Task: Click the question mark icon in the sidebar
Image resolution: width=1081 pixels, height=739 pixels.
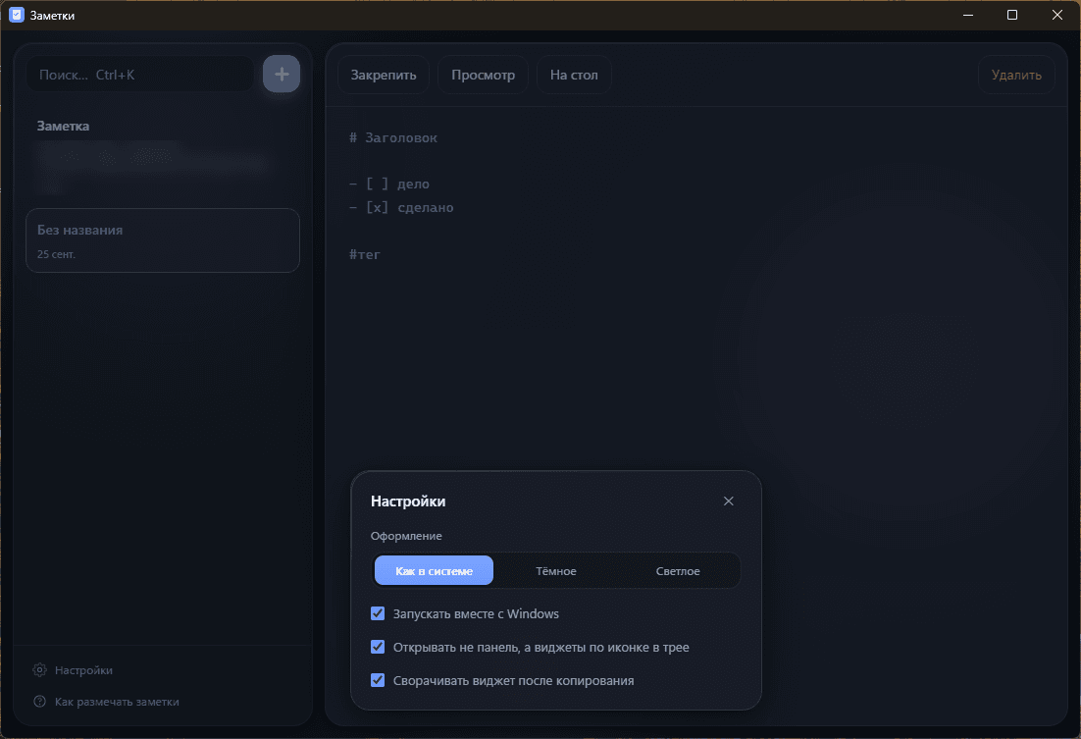Action: (x=40, y=702)
